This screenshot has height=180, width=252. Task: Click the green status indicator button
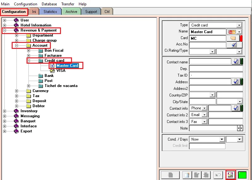pyautogui.click(x=242, y=175)
